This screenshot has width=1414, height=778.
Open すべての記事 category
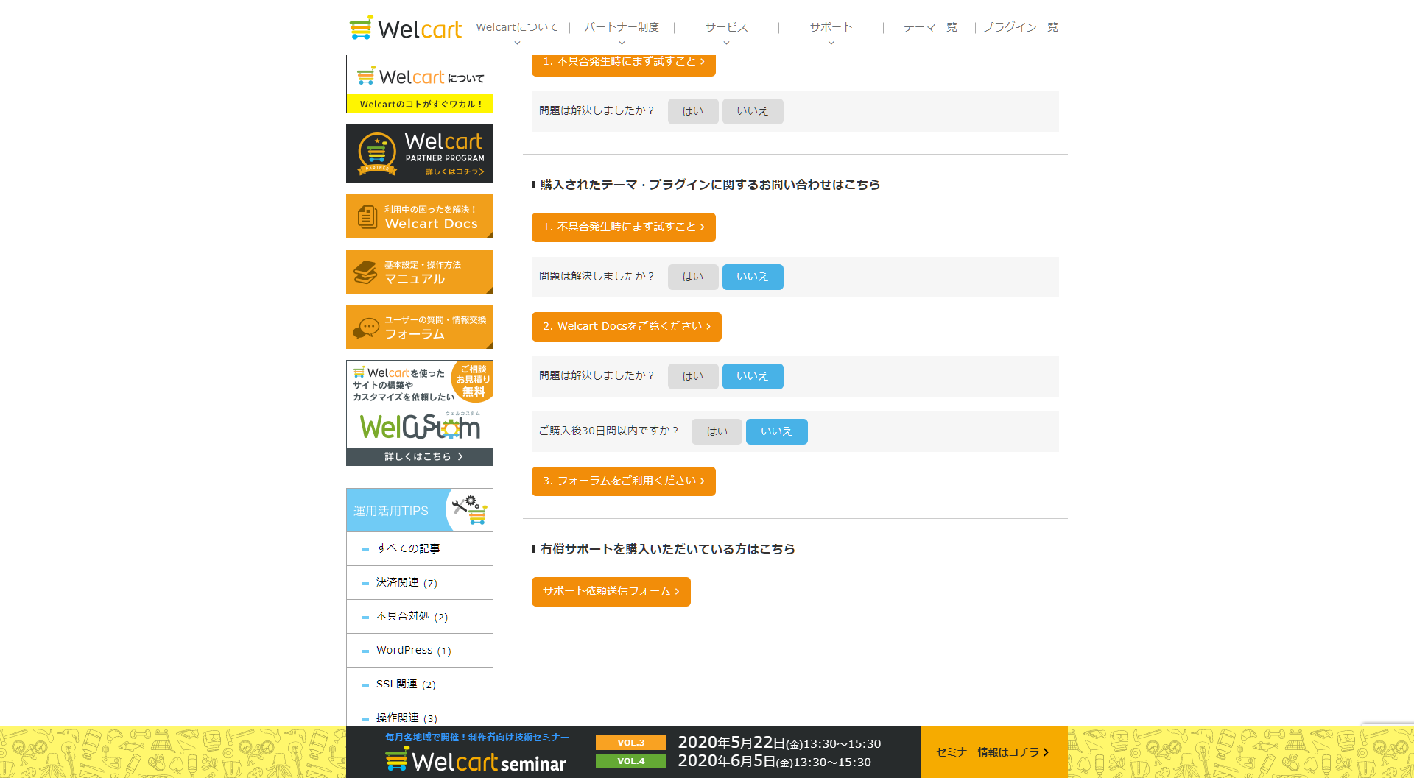click(x=420, y=548)
